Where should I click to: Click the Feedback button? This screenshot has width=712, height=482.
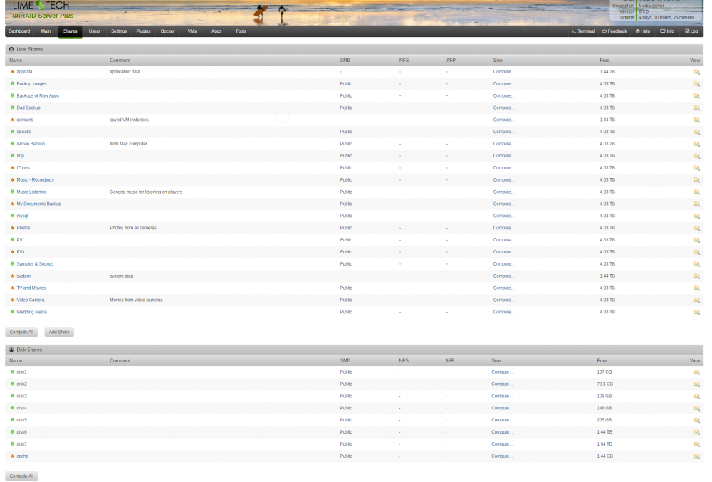pos(614,31)
